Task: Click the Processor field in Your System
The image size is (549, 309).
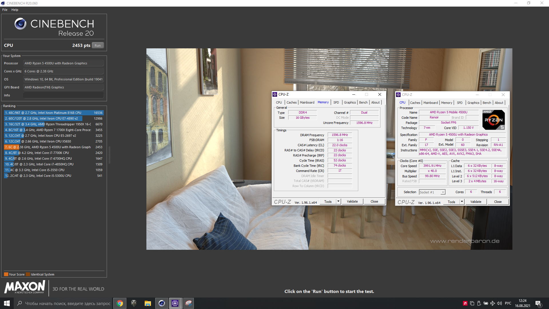Action: 63,63
